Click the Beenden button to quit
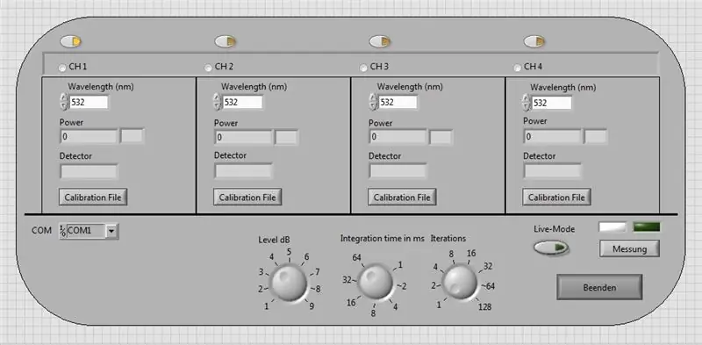This screenshot has height=345, width=702. tap(599, 287)
